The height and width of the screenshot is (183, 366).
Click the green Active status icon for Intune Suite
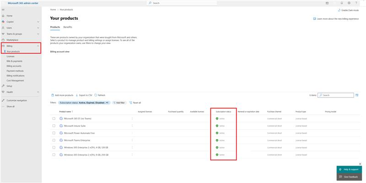coord(217,126)
